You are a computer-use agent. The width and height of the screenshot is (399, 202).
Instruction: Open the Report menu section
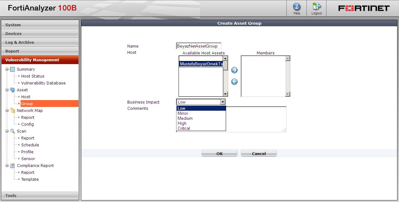pyautogui.click(x=40, y=51)
